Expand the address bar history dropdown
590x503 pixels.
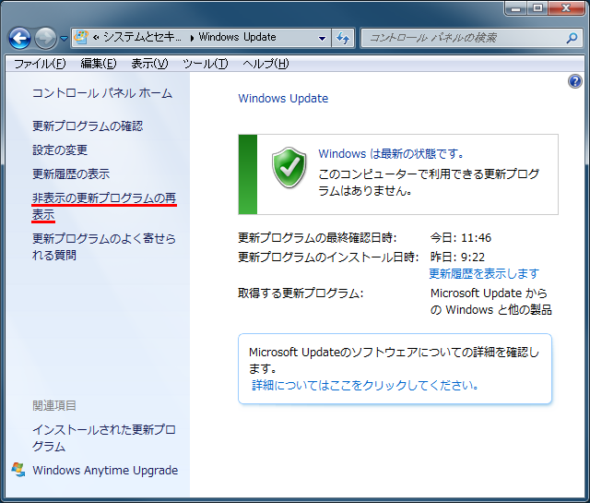point(322,38)
